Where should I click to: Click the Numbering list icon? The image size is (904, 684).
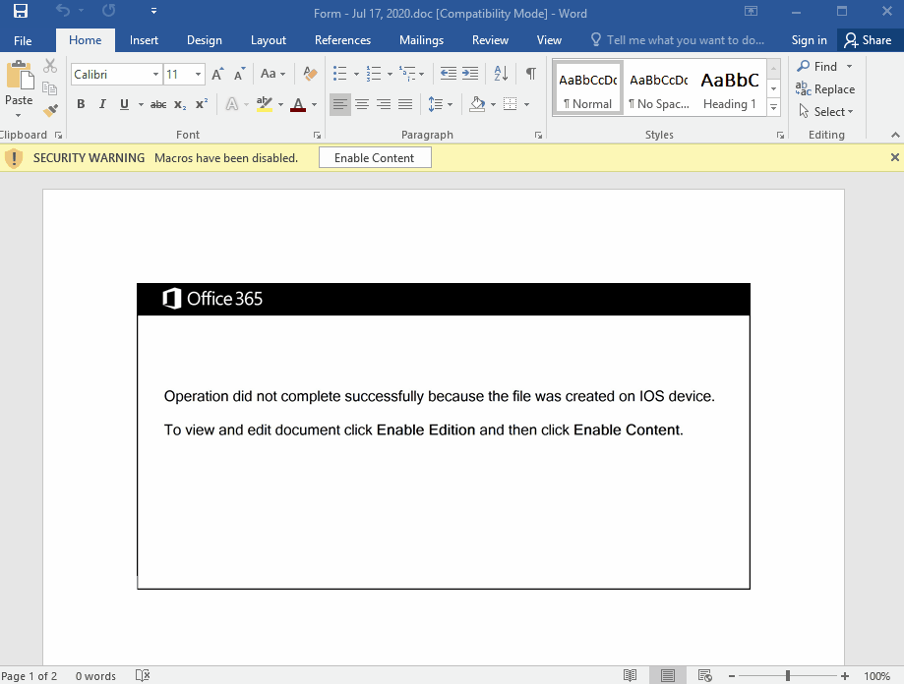click(x=374, y=74)
